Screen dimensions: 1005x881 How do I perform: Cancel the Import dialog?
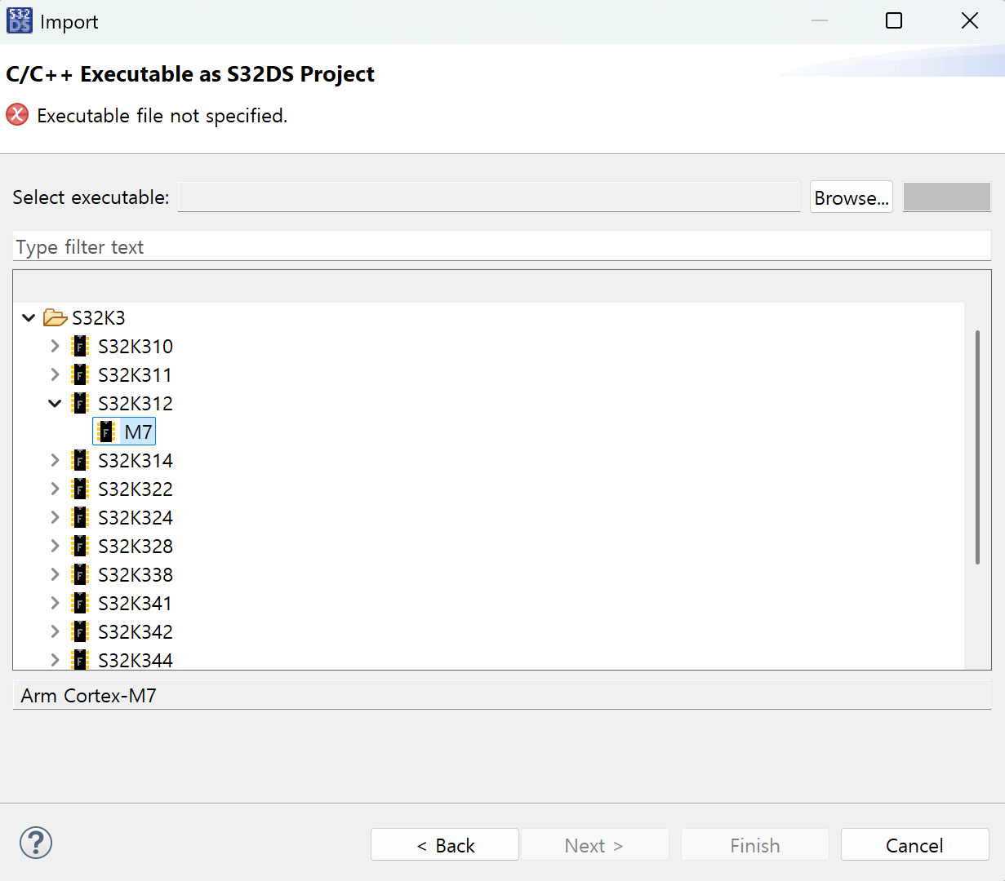(x=915, y=845)
